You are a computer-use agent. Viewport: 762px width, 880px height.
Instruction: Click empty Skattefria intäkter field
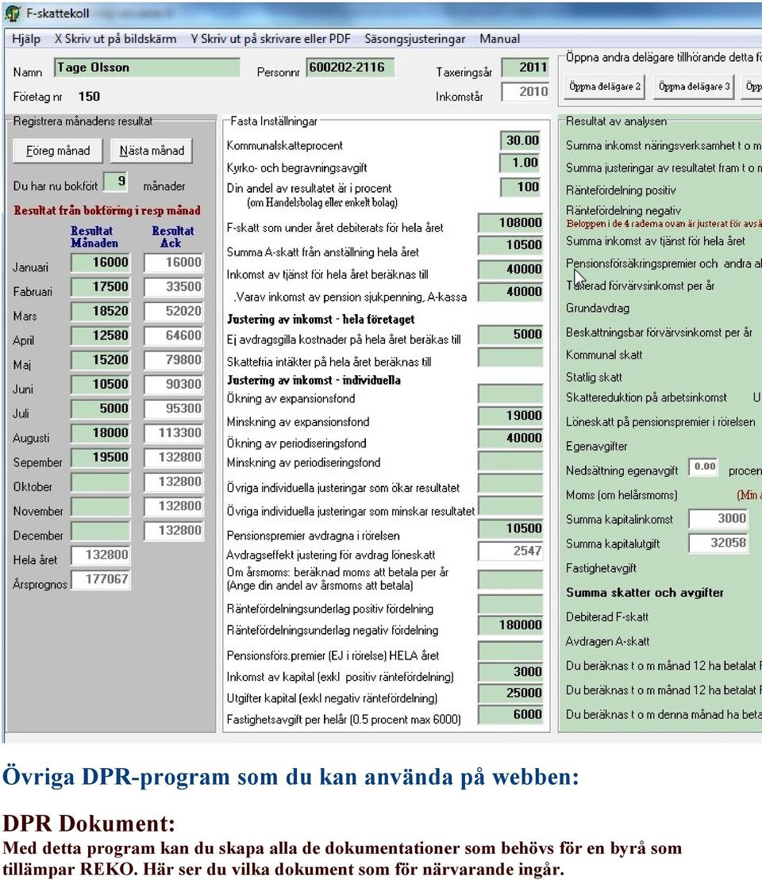(x=510, y=357)
